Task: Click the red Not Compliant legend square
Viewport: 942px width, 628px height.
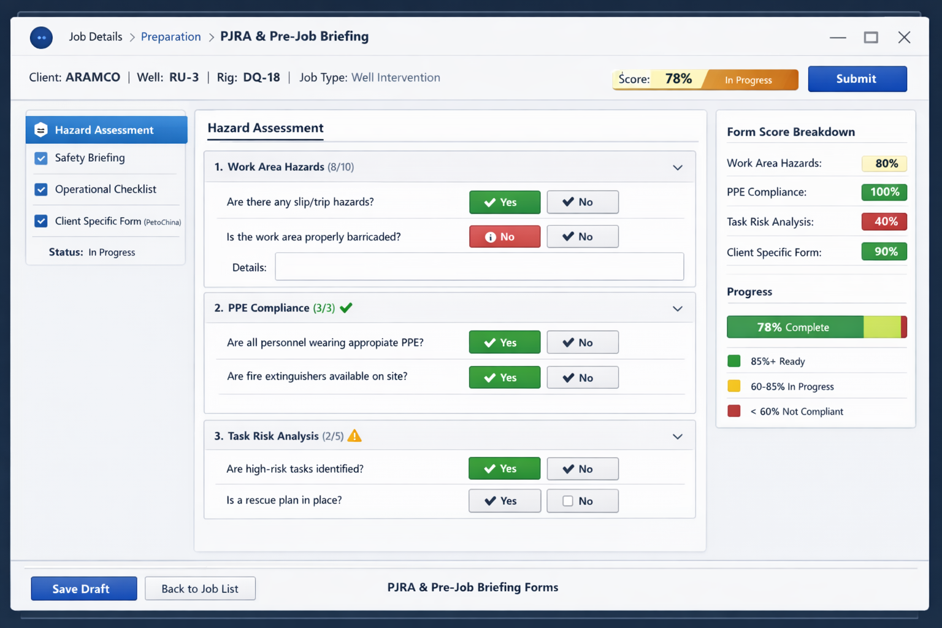Action: [x=733, y=412]
